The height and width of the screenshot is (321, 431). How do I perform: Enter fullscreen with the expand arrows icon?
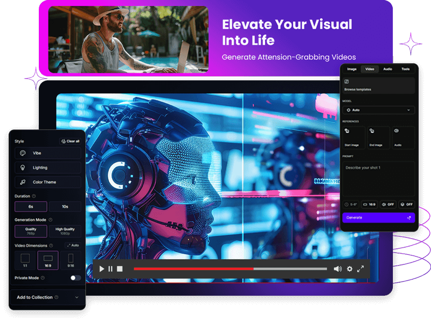pyautogui.click(x=360, y=269)
